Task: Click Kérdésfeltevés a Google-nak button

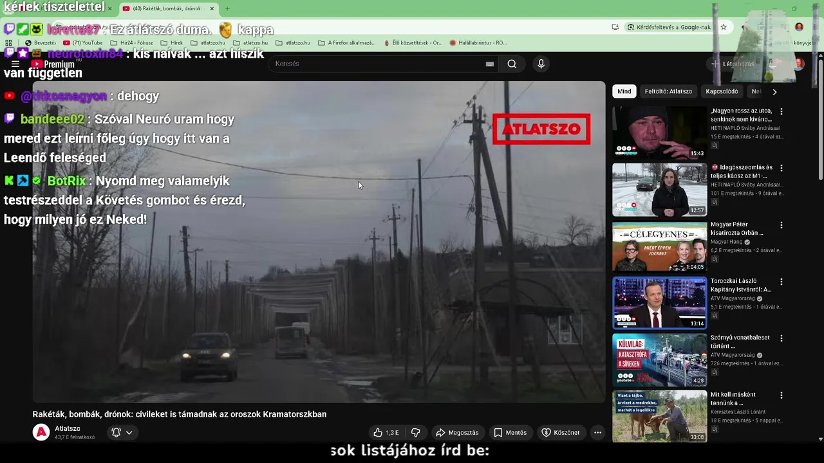Action: coord(669,27)
